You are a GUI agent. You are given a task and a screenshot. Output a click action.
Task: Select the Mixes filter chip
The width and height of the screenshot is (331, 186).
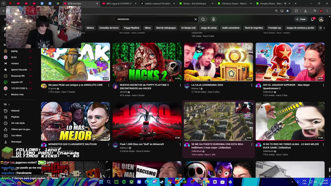(x=148, y=28)
